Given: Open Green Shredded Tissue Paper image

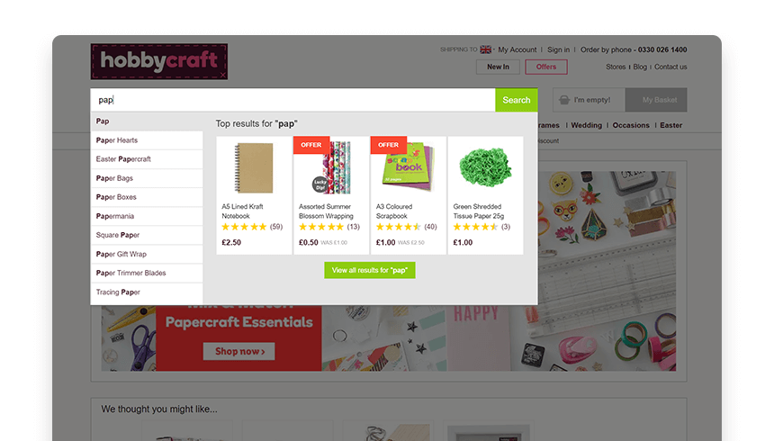Looking at the screenshot, I should point(485,166).
